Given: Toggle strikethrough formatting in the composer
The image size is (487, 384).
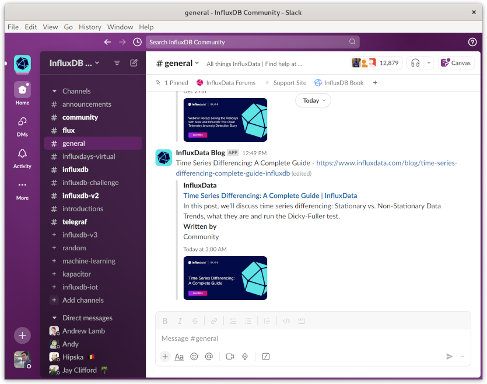Looking at the screenshot, I should [195, 320].
